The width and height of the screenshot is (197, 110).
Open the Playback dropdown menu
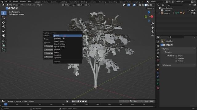point(10,101)
